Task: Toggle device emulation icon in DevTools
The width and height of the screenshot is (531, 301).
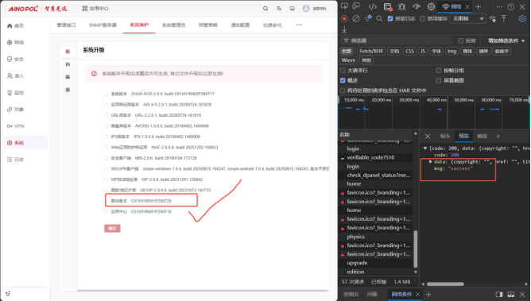Action: pos(356,6)
